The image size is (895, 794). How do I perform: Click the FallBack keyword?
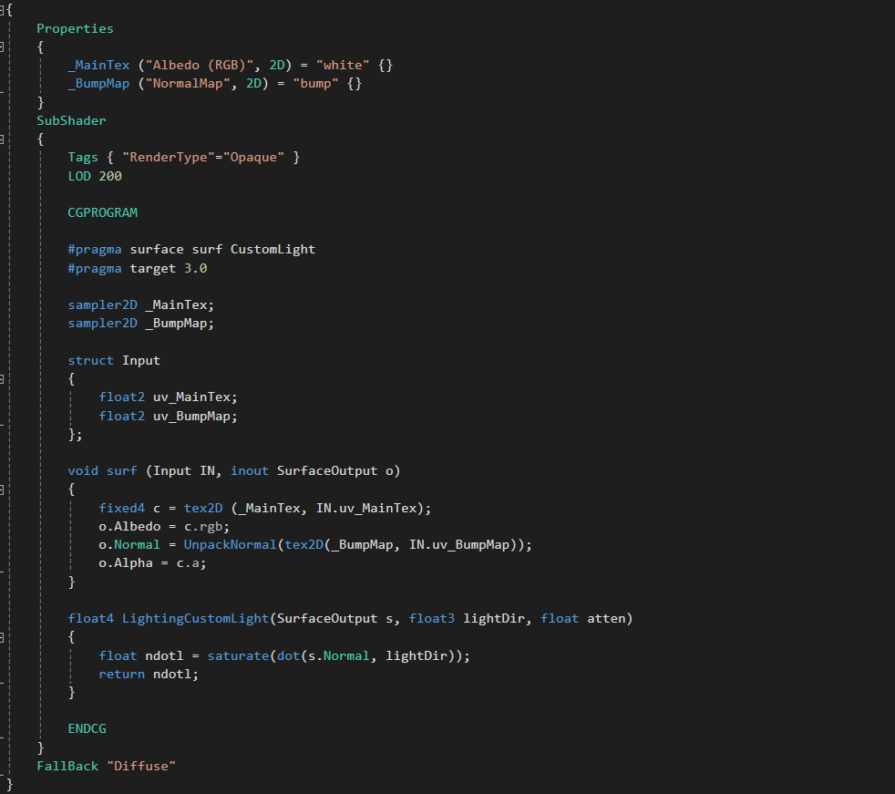click(67, 766)
